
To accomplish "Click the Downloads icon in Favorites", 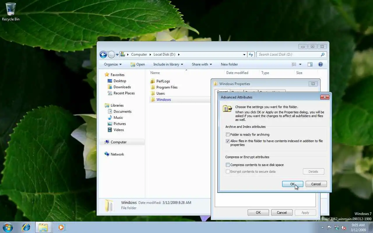I will coord(110,87).
